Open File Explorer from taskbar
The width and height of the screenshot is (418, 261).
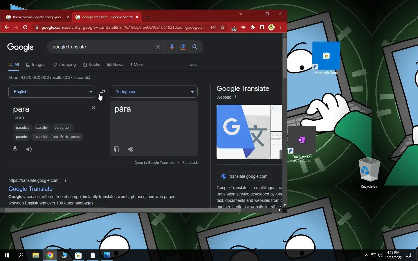coord(35,255)
